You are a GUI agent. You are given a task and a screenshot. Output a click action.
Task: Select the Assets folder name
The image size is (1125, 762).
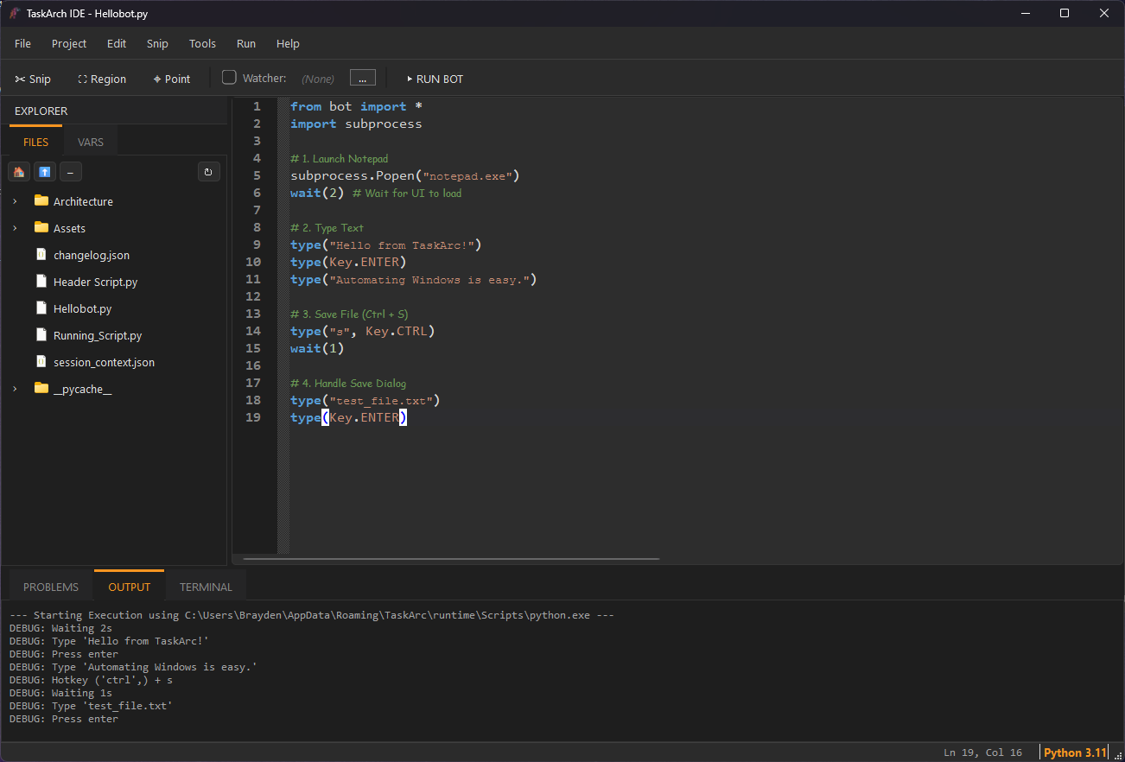pyautogui.click(x=69, y=228)
